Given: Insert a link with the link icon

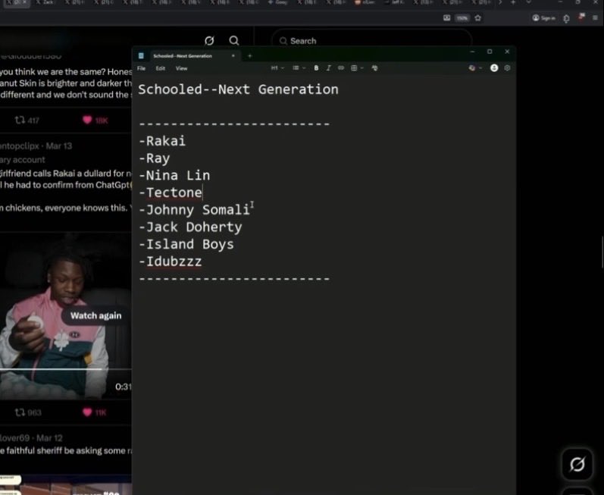Looking at the screenshot, I should (x=341, y=67).
